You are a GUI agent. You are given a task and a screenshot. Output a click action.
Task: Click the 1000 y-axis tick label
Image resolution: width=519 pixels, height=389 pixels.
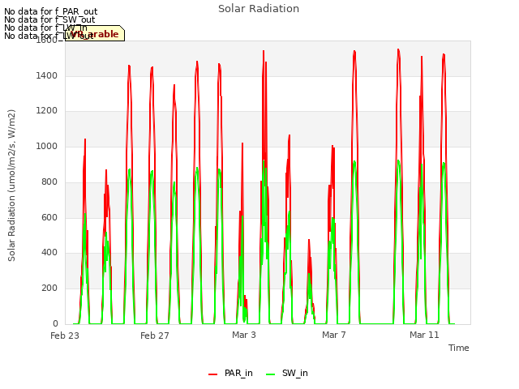[47, 146]
